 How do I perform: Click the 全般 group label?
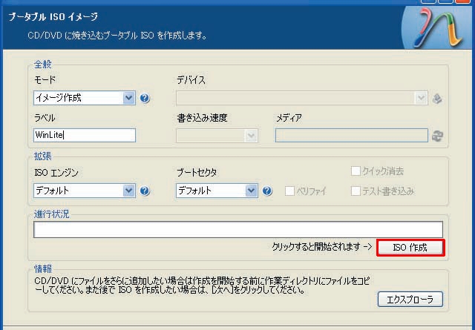tap(43, 65)
